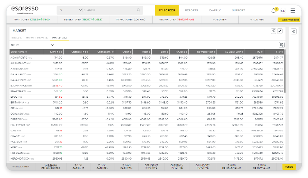Click the SENSEX index ticker
The image size is (308, 178).
pos(83,20)
